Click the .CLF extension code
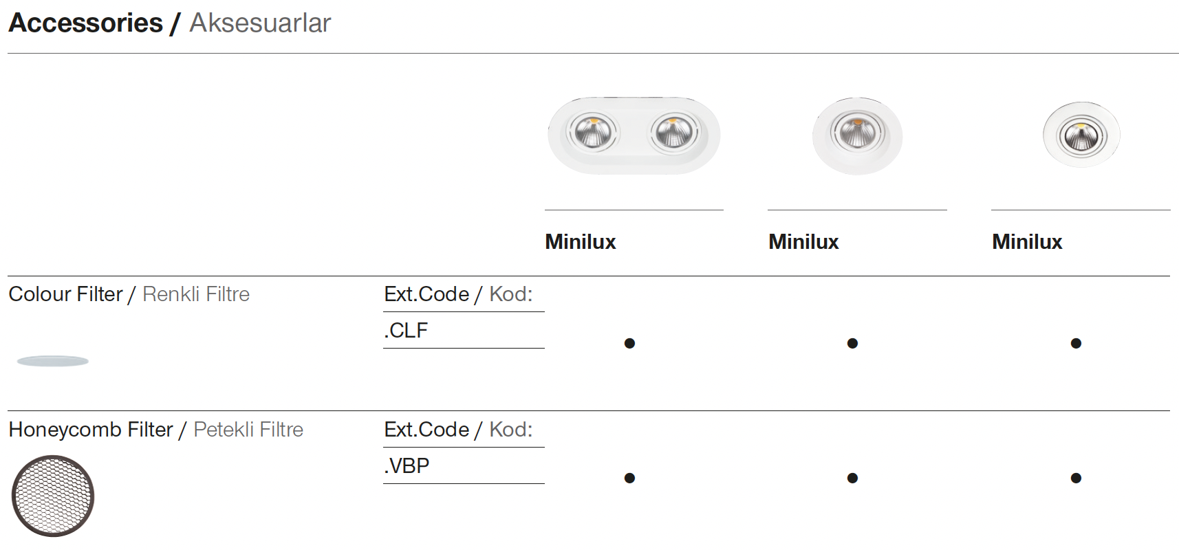Viewport: 1179px width, 550px height. [x=406, y=331]
